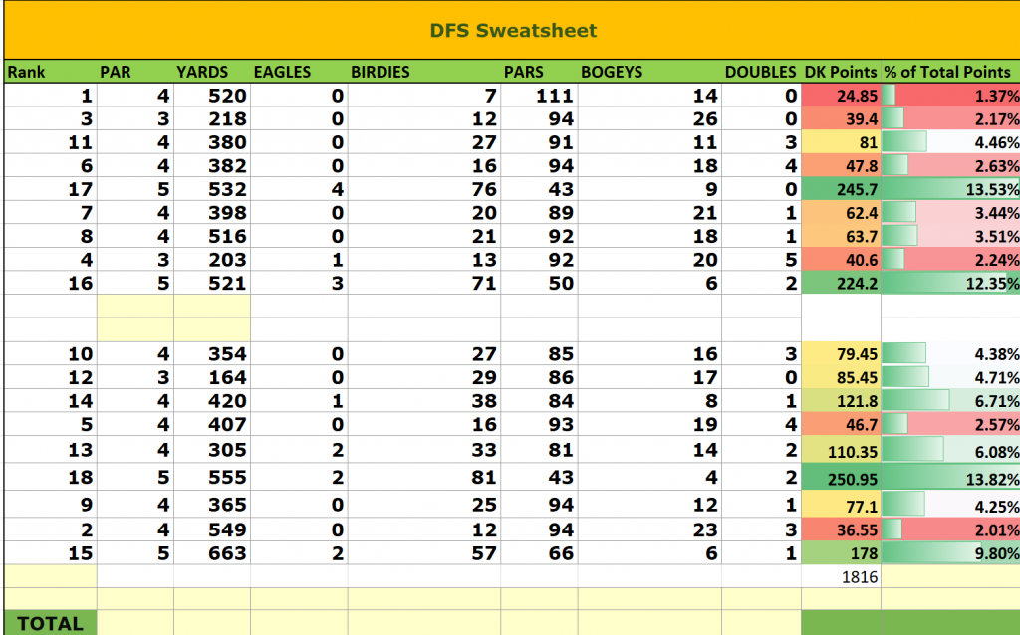Viewport: 1020px width, 635px height.
Task: Select the sum cell 1816
Action: tap(841, 576)
